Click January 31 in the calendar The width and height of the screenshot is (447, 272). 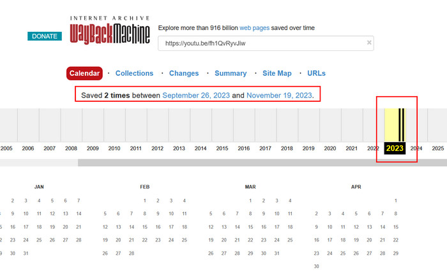click(x=26, y=254)
